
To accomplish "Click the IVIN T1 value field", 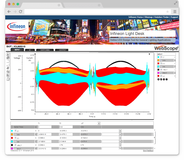I will click(45, 134).
